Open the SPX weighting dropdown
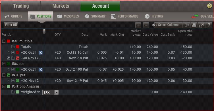 [x=57, y=92]
